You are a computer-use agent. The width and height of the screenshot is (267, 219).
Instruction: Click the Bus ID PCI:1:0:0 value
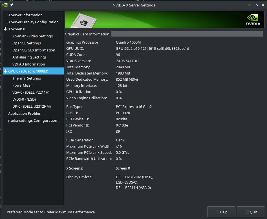123,113
